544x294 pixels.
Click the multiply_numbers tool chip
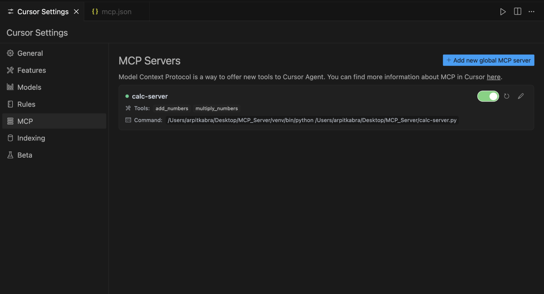(217, 108)
